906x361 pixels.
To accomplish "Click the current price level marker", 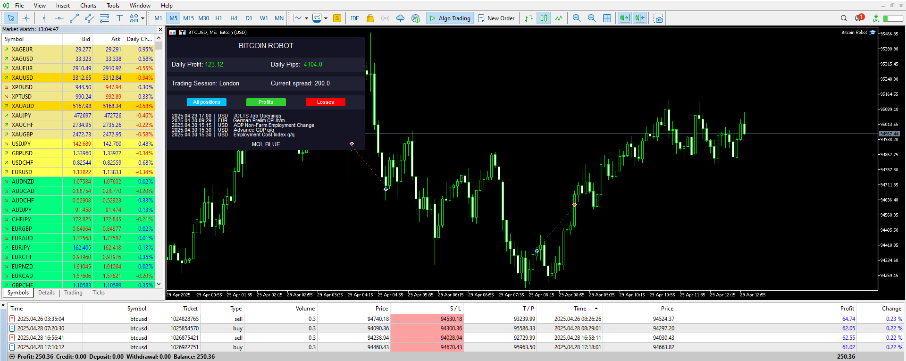I will point(889,134).
